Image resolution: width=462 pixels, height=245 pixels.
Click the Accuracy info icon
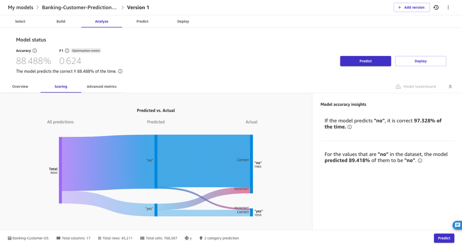pos(35,51)
